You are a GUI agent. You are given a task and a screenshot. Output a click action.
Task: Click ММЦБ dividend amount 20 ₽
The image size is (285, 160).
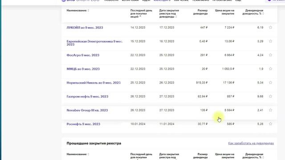coord(204,69)
